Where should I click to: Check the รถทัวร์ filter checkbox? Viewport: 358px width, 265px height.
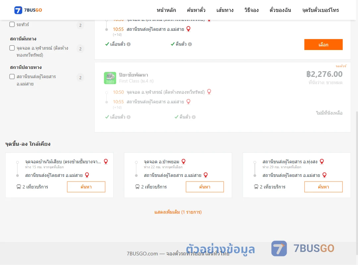point(12,25)
